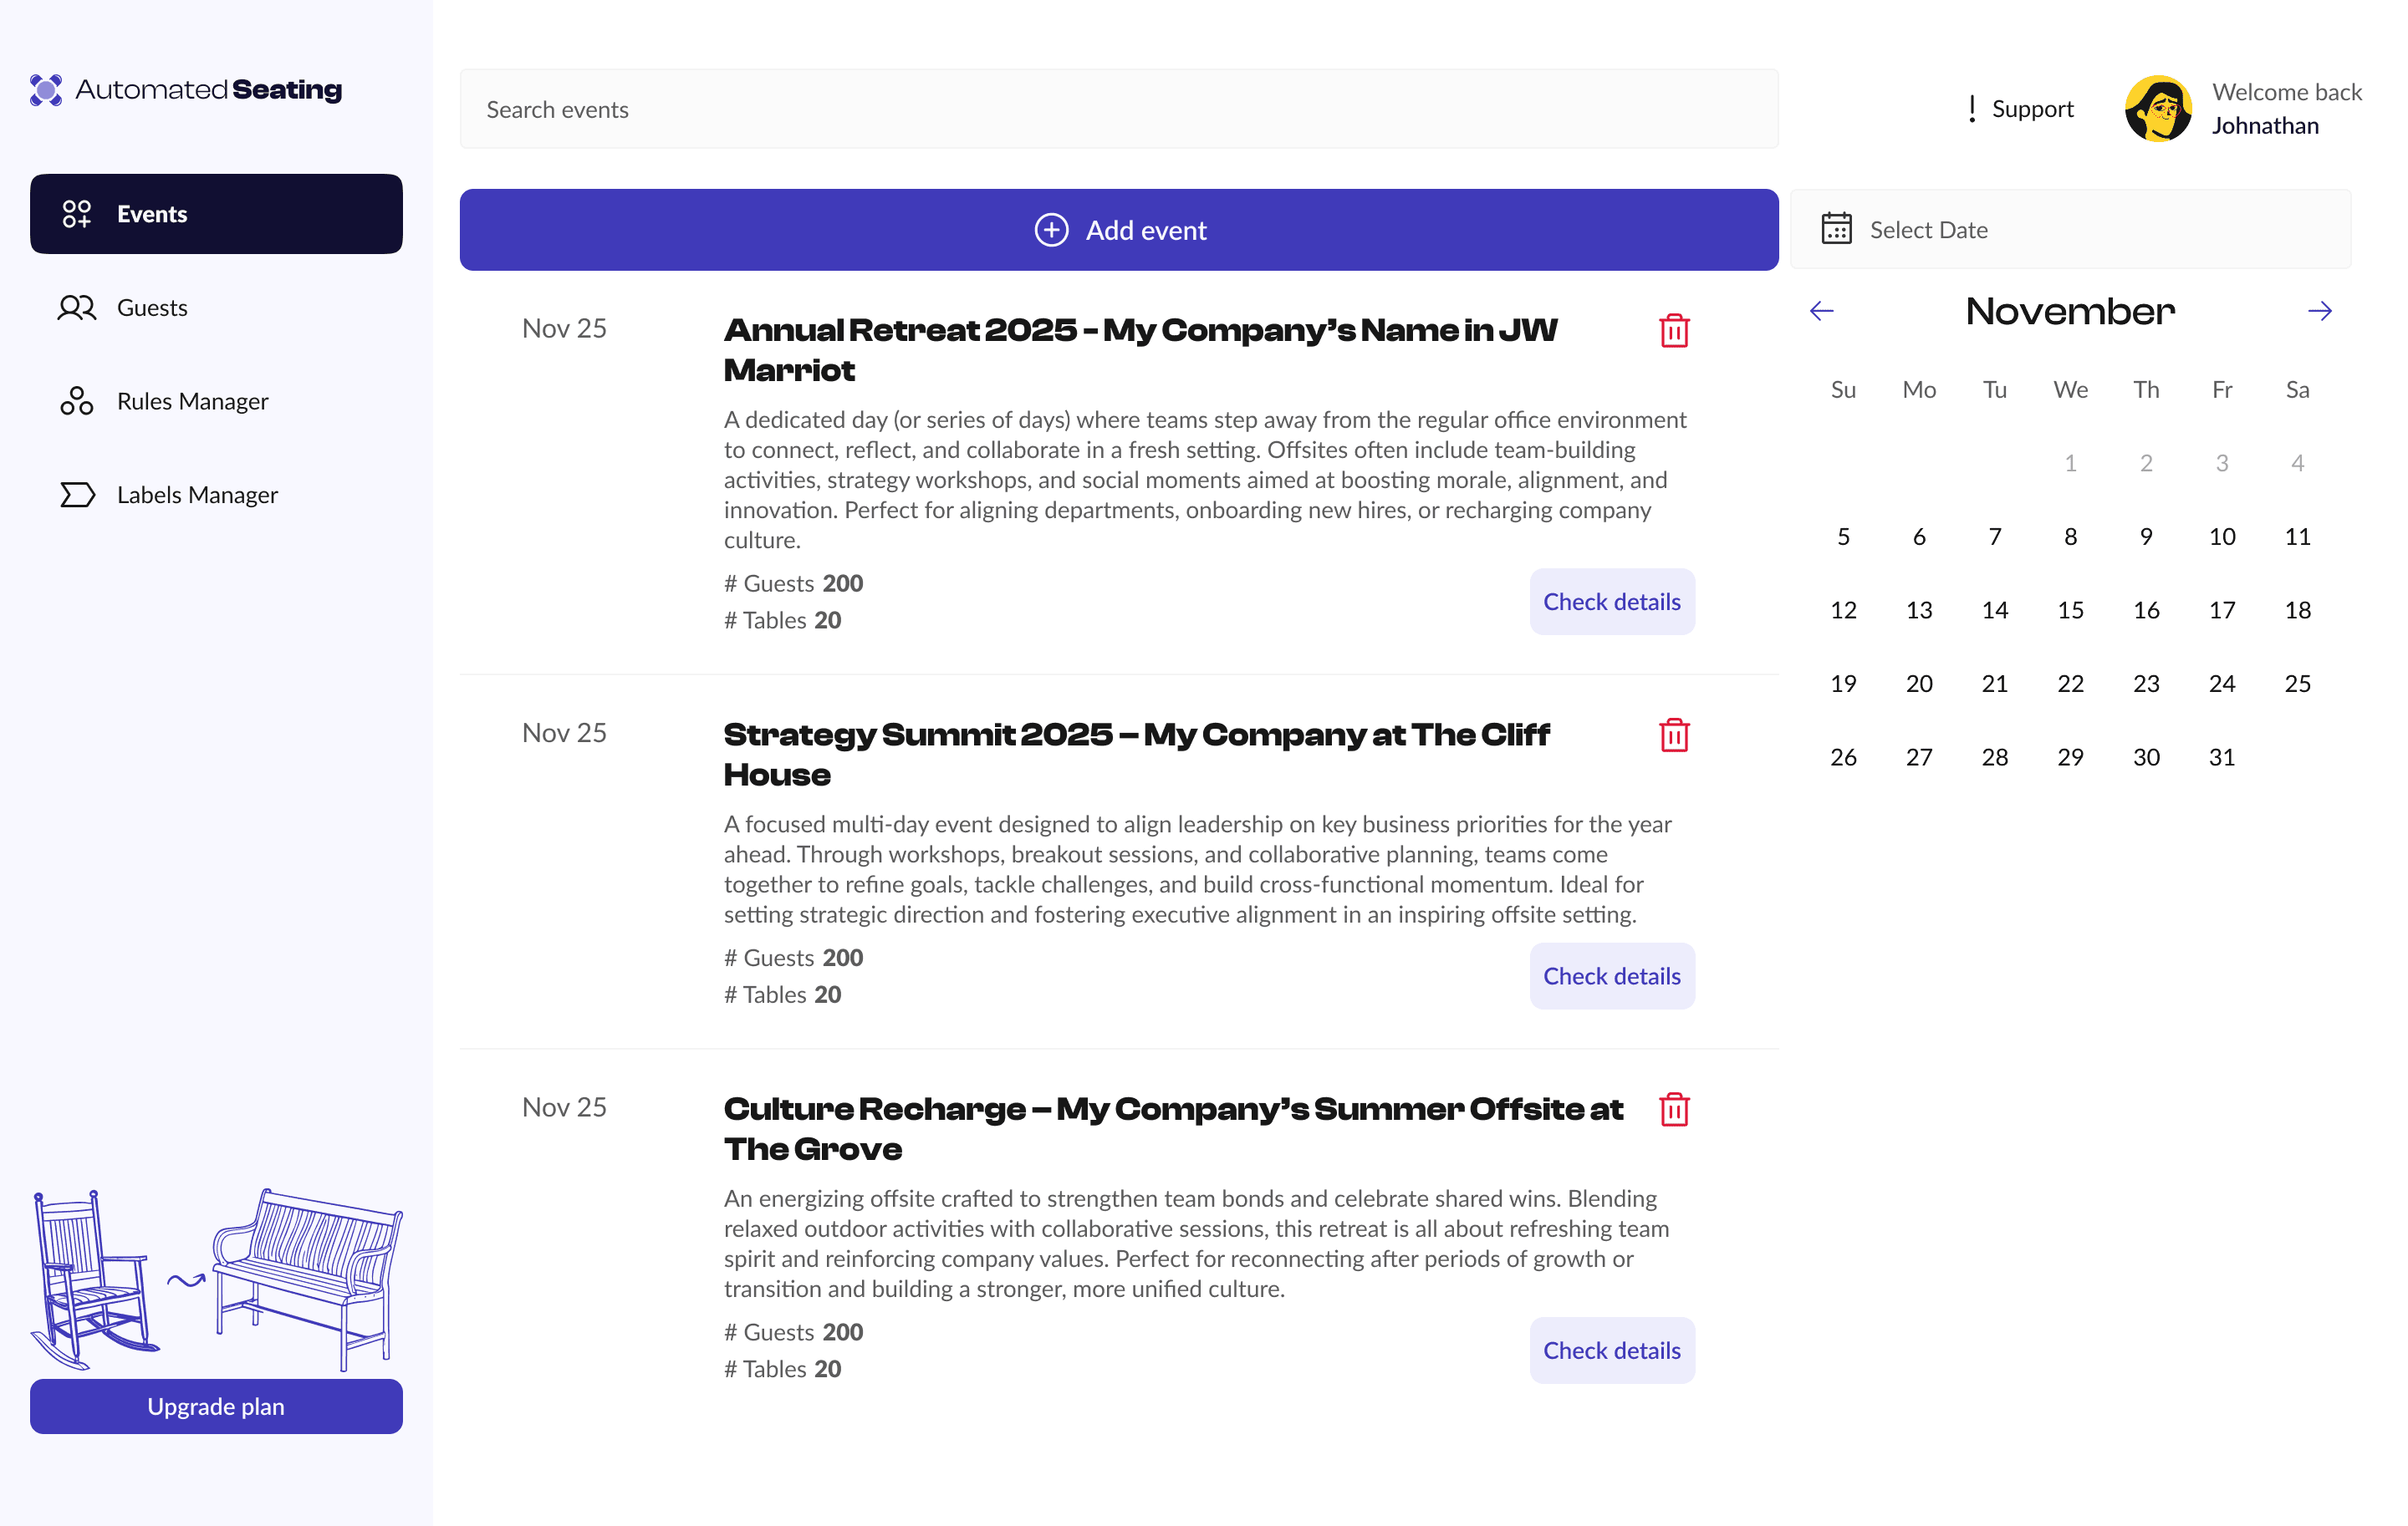
Task: Advance to next month with right arrow
Action: point(2319,312)
